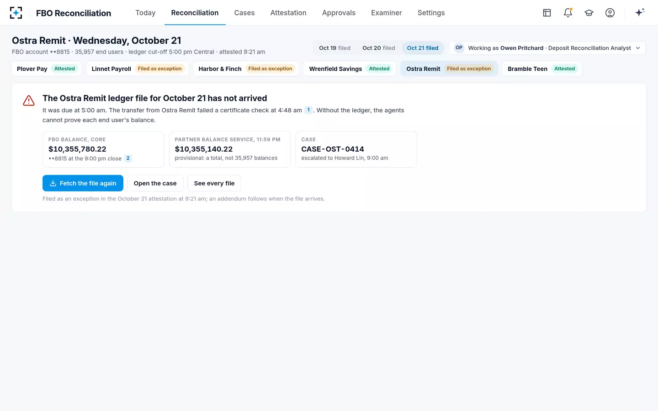Switch to the Oct 20 filed date

pos(379,48)
